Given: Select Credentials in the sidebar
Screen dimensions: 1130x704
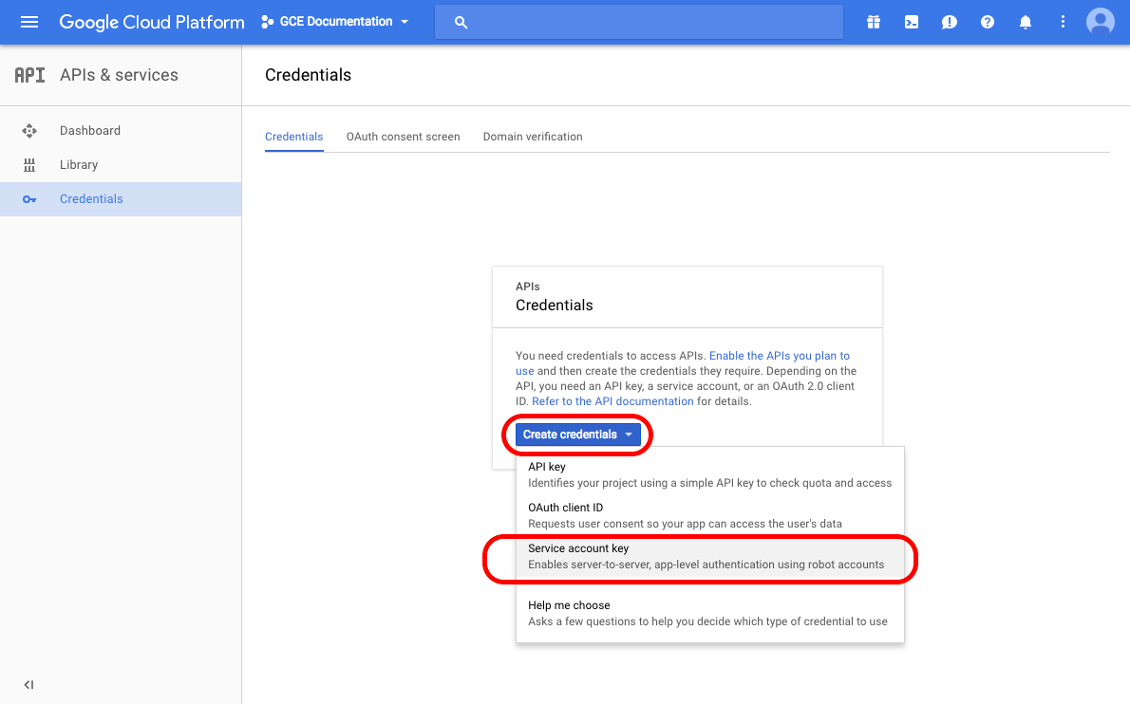Looking at the screenshot, I should [x=121, y=199].
